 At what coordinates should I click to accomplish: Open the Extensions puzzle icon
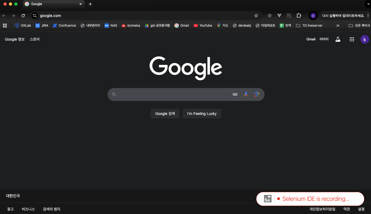point(299,16)
